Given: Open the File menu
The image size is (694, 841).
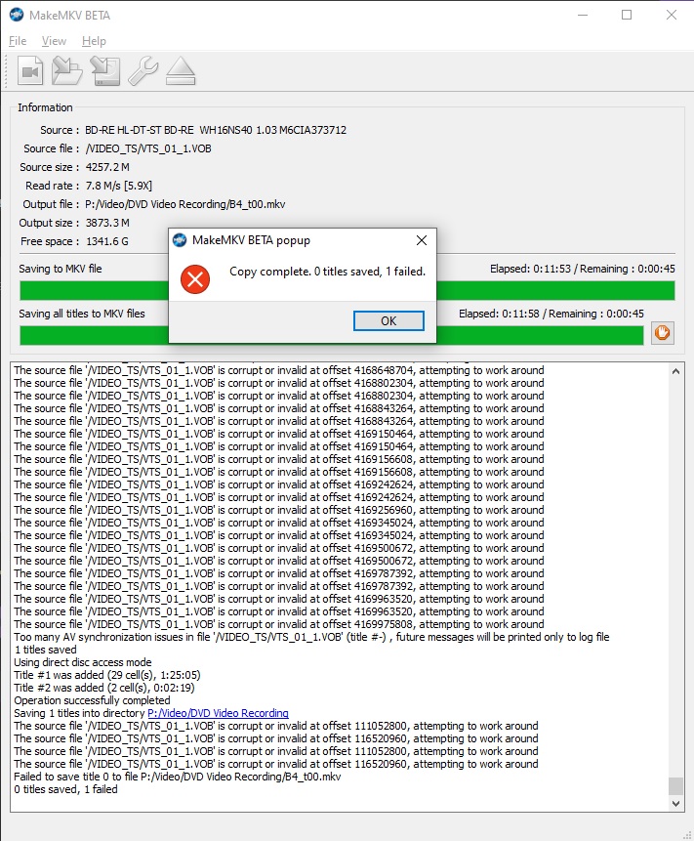Looking at the screenshot, I should (x=18, y=41).
